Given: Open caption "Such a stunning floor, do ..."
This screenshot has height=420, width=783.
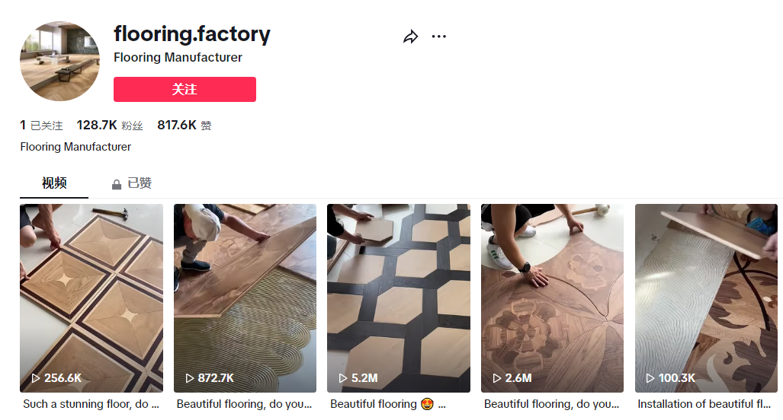Looking at the screenshot, I should tap(91, 404).
